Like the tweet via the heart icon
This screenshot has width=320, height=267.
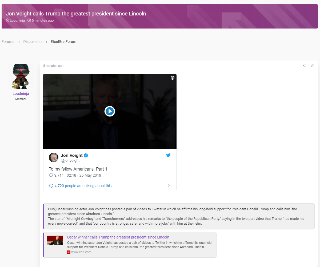(x=51, y=175)
